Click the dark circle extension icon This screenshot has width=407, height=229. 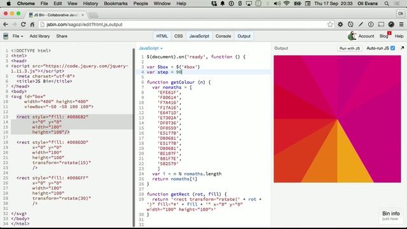tap(391, 24)
